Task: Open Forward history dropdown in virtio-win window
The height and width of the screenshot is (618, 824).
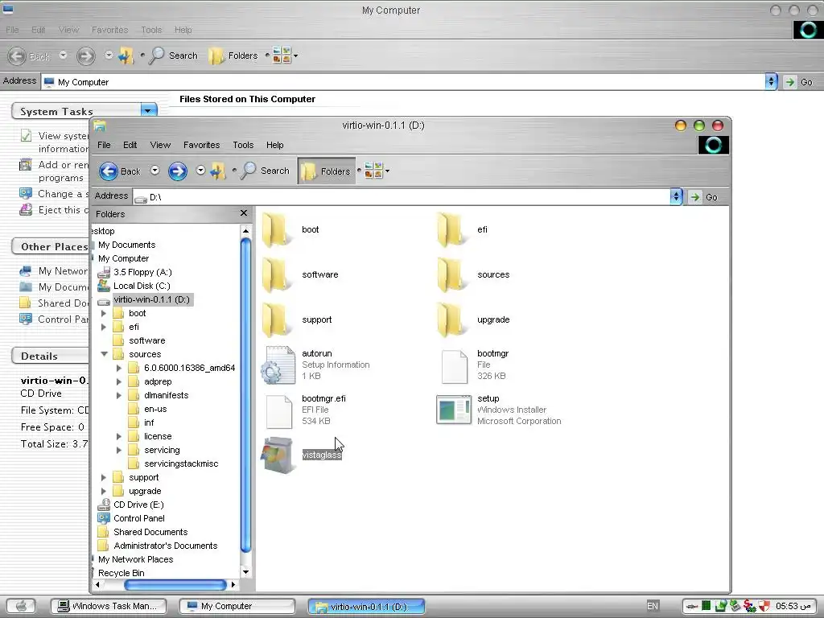Action: coord(200,171)
